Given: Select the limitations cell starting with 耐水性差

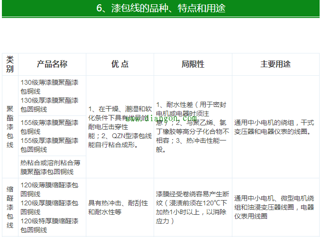Looking at the screenshot, I should [x=193, y=126].
